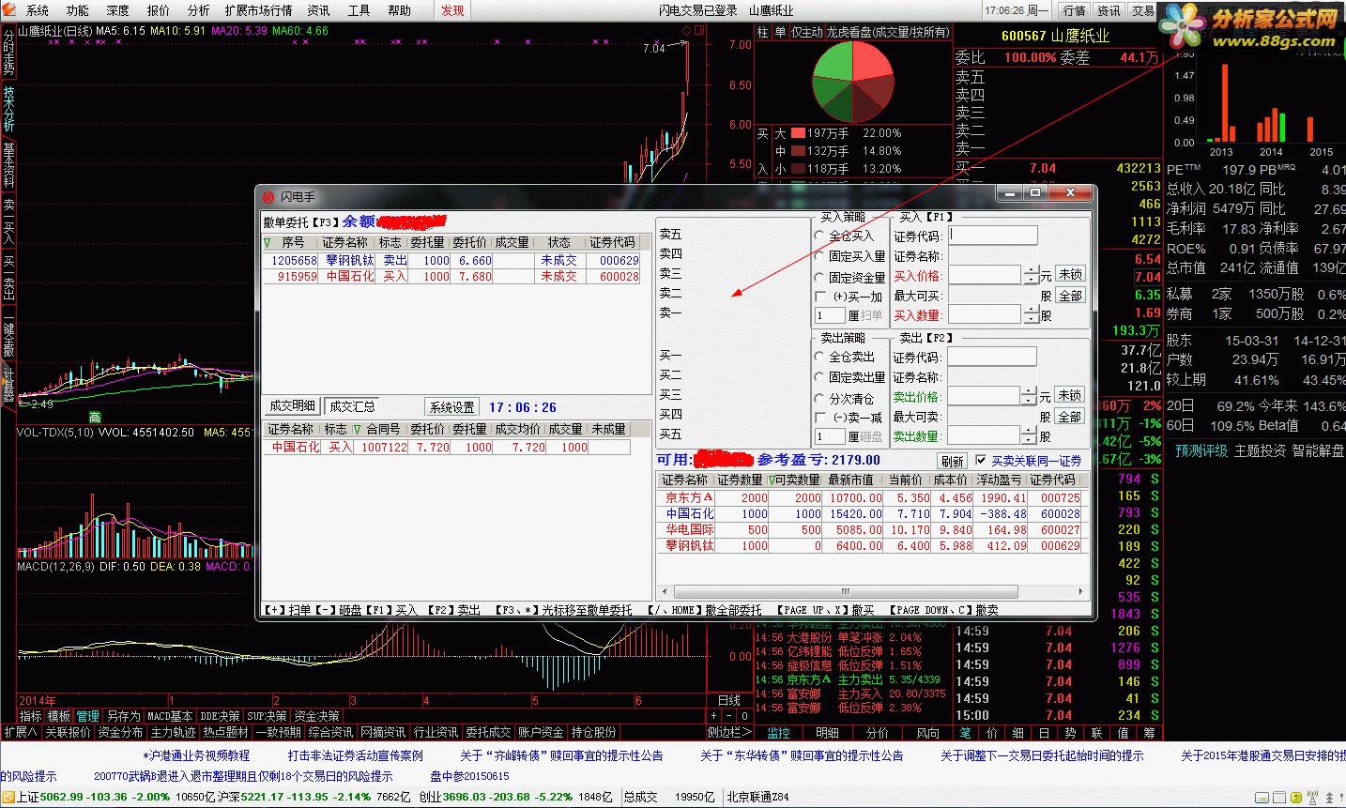
Task: Switch to 日 day view tab
Action: (x=1045, y=733)
